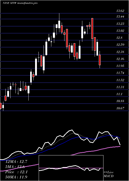Click the MACD inset chart panel
The width and height of the screenshot is (129, 181).
point(71,168)
